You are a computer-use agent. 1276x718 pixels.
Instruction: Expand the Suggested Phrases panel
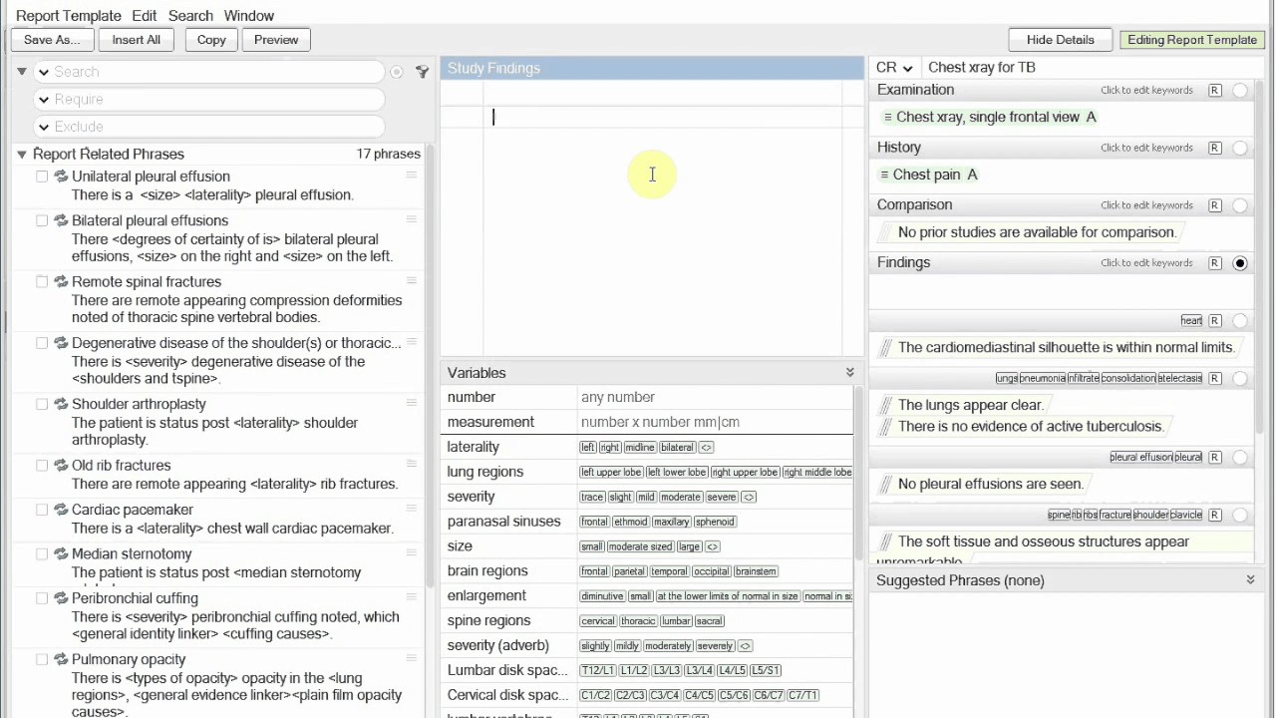tap(1250, 580)
